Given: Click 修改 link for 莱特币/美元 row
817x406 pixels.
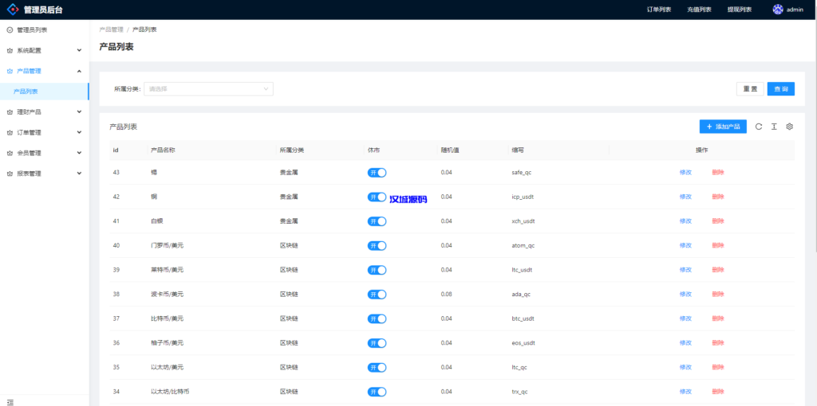Looking at the screenshot, I should click(685, 270).
